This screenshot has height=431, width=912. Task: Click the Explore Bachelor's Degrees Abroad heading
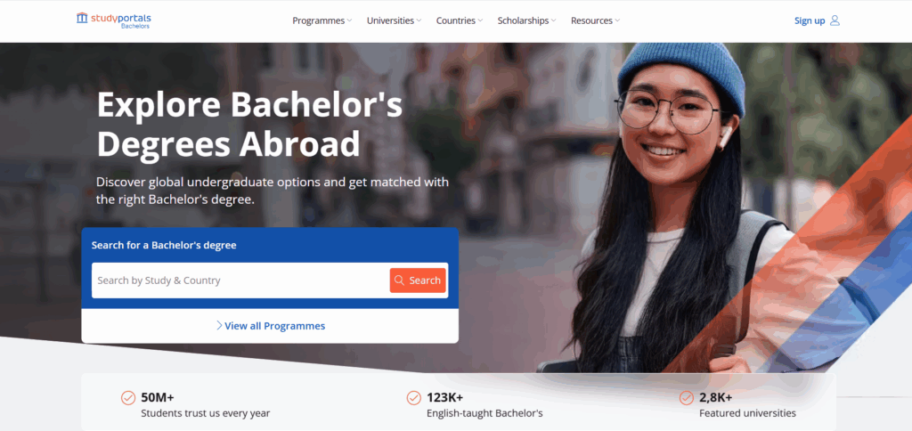(249, 125)
